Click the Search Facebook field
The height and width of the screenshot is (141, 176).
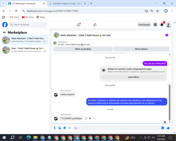28,25
